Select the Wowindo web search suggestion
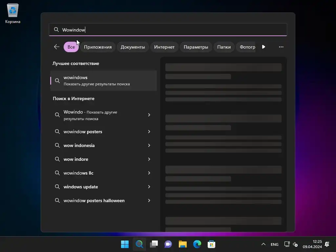This screenshot has width=336, height=252. (103, 115)
